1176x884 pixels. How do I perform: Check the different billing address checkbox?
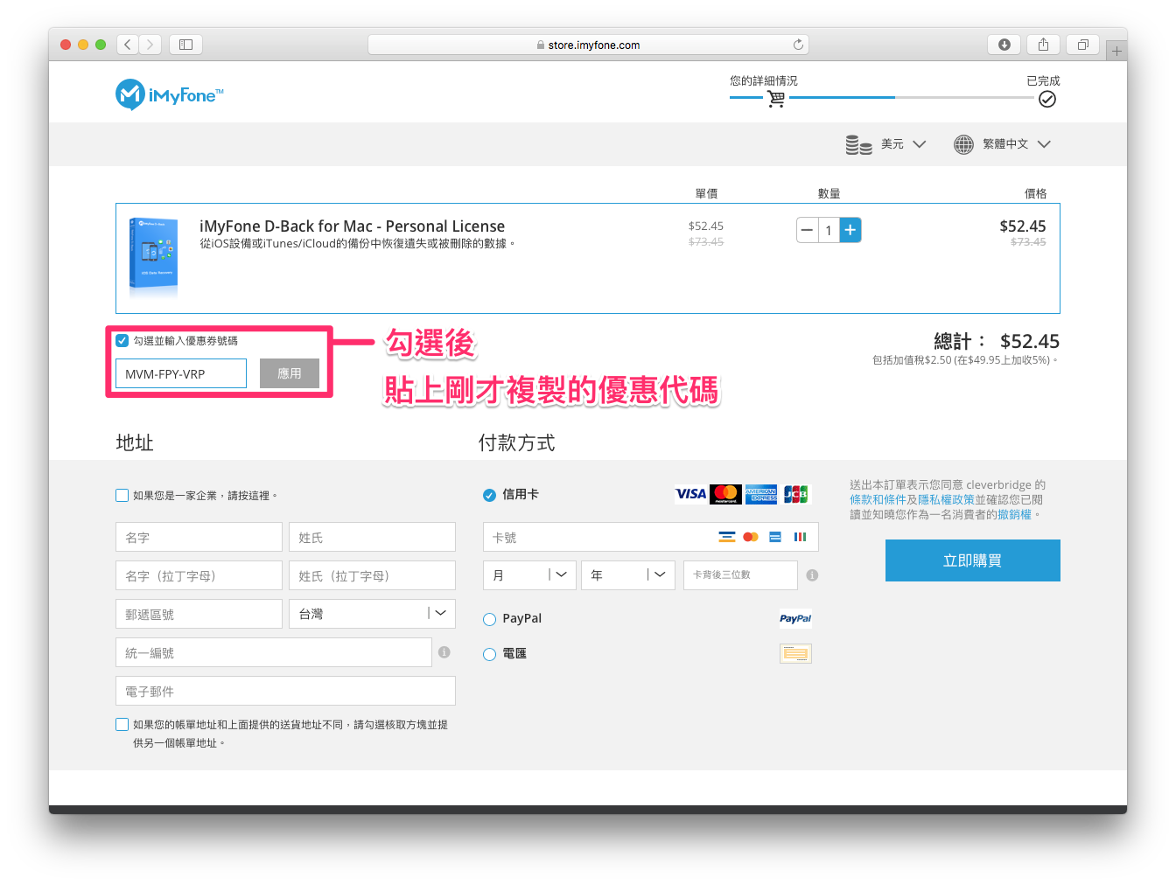[x=122, y=725]
